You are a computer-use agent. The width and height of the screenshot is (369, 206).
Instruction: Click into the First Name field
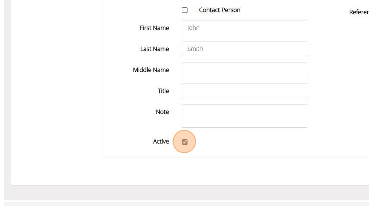(x=244, y=28)
